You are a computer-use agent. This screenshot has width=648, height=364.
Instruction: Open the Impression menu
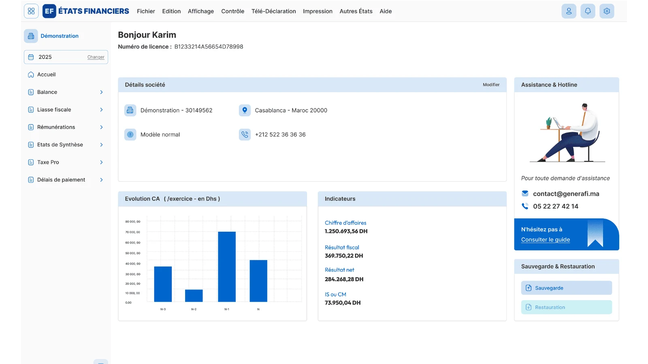point(318,11)
